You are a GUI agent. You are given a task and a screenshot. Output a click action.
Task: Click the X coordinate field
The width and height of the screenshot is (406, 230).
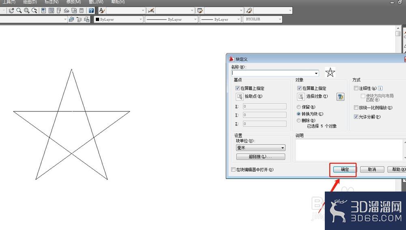click(265, 106)
